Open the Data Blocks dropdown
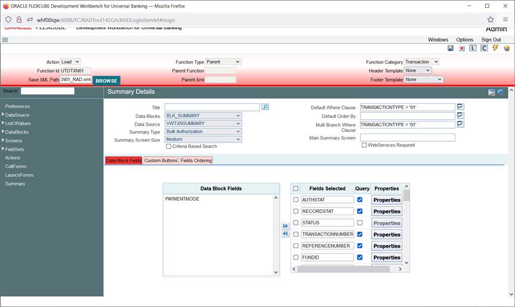Image resolution: width=515 pixels, height=307 pixels. click(x=203, y=116)
